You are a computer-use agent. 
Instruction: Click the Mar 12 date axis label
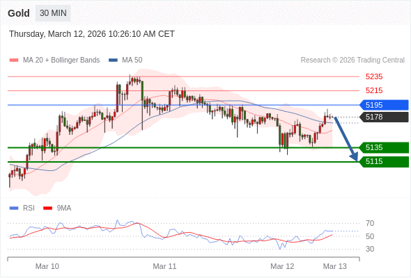(x=282, y=266)
